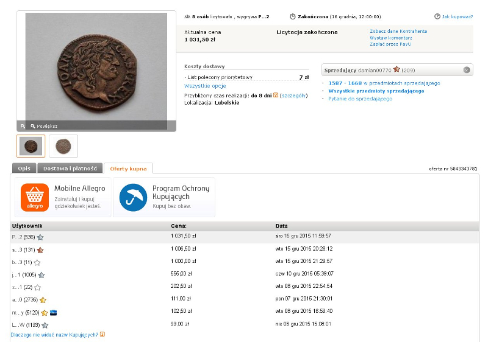
Task: Click the seller's red star rating icon
Action: point(396,69)
